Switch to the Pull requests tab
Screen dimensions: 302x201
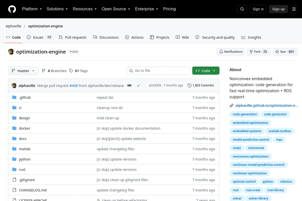coord(72,37)
